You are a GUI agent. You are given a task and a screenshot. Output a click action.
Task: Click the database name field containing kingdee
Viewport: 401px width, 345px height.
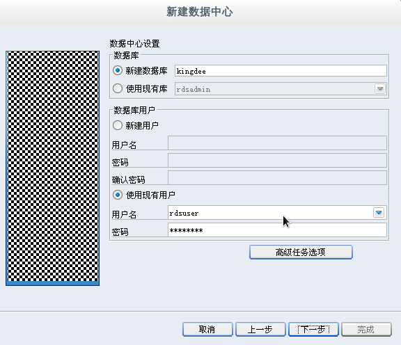tap(281, 71)
